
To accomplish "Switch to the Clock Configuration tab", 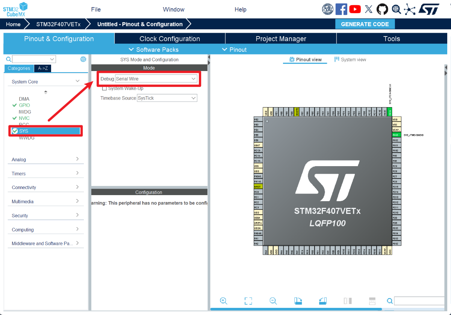I will [170, 38].
